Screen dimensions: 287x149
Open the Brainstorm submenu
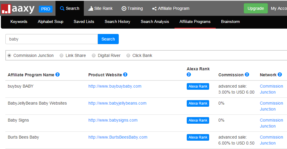[x=230, y=21]
